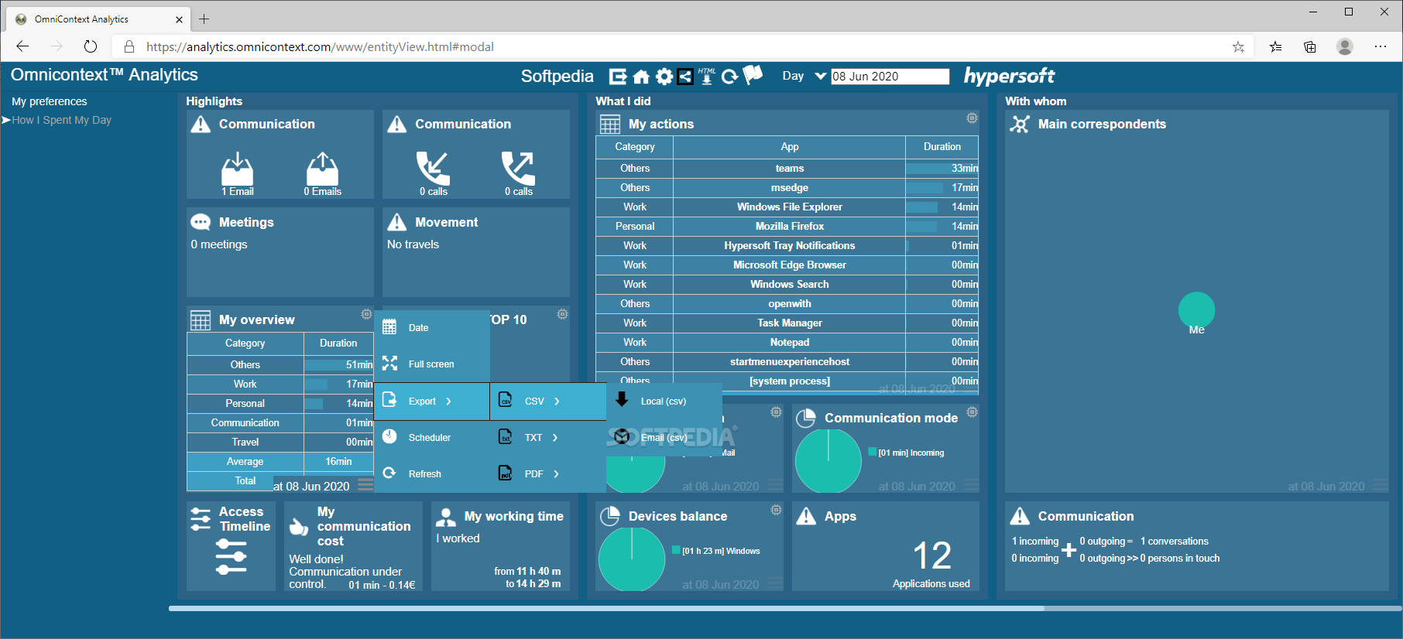
Task: Select the PDF export format
Action: point(548,474)
